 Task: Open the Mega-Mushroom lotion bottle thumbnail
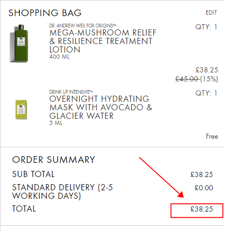click(19, 43)
